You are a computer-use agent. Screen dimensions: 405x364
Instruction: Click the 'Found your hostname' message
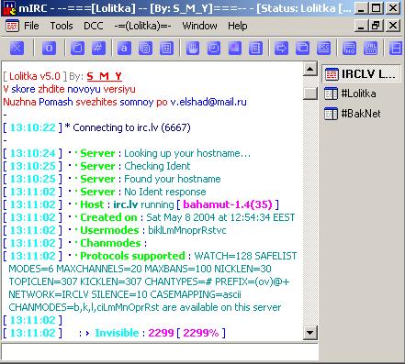[173, 179]
